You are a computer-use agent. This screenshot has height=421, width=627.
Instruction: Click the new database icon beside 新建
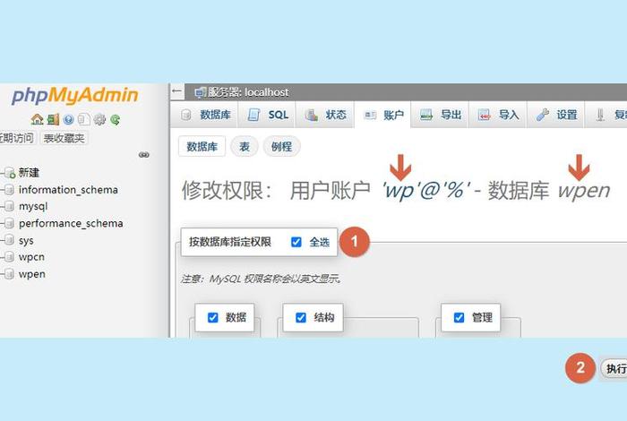tap(10, 173)
